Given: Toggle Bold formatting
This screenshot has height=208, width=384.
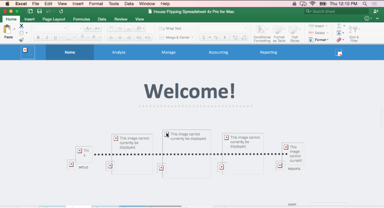Looking at the screenshot, I should [38, 37].
